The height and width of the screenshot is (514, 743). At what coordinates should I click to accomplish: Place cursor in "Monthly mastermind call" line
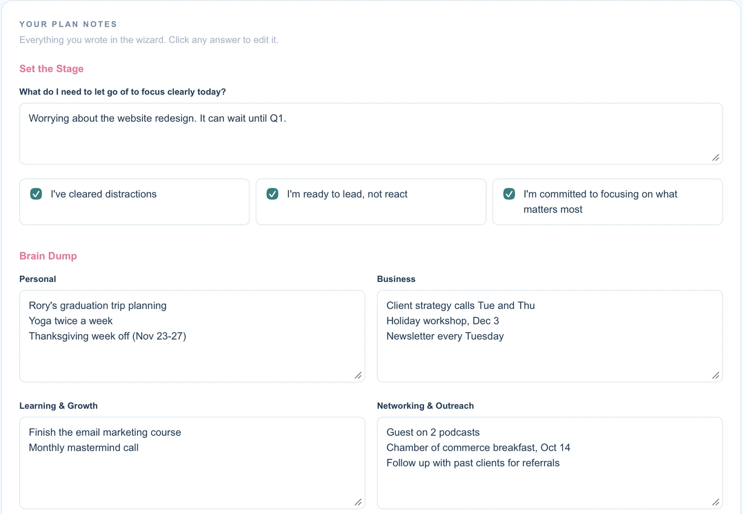tap(84, 448)
